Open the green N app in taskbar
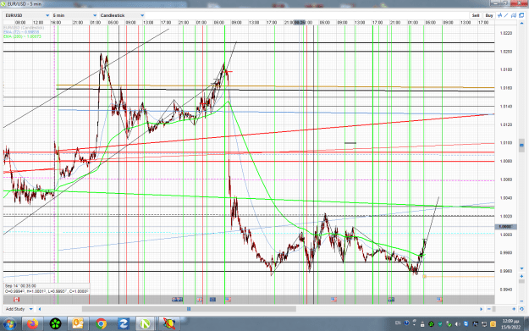Screen dimensions: 529x331 (145, 324)
